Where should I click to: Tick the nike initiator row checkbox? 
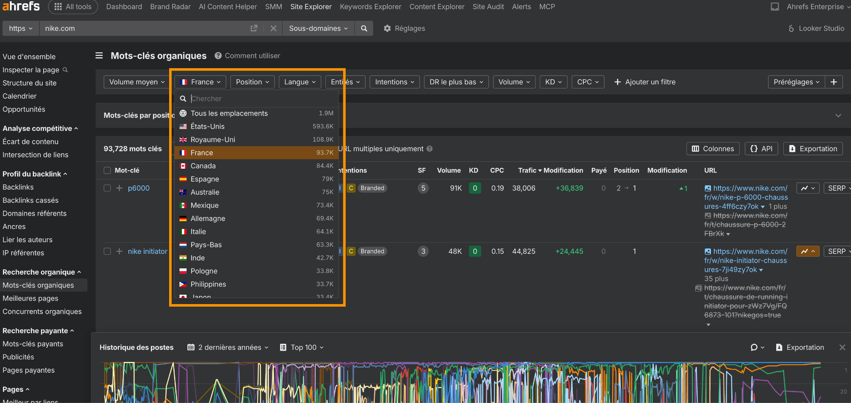pyautogui.click(x=107, y=251)
